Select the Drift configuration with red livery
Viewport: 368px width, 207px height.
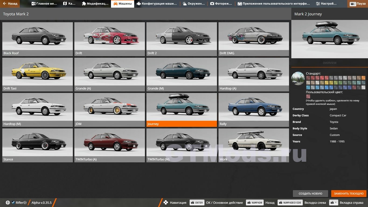110,39
